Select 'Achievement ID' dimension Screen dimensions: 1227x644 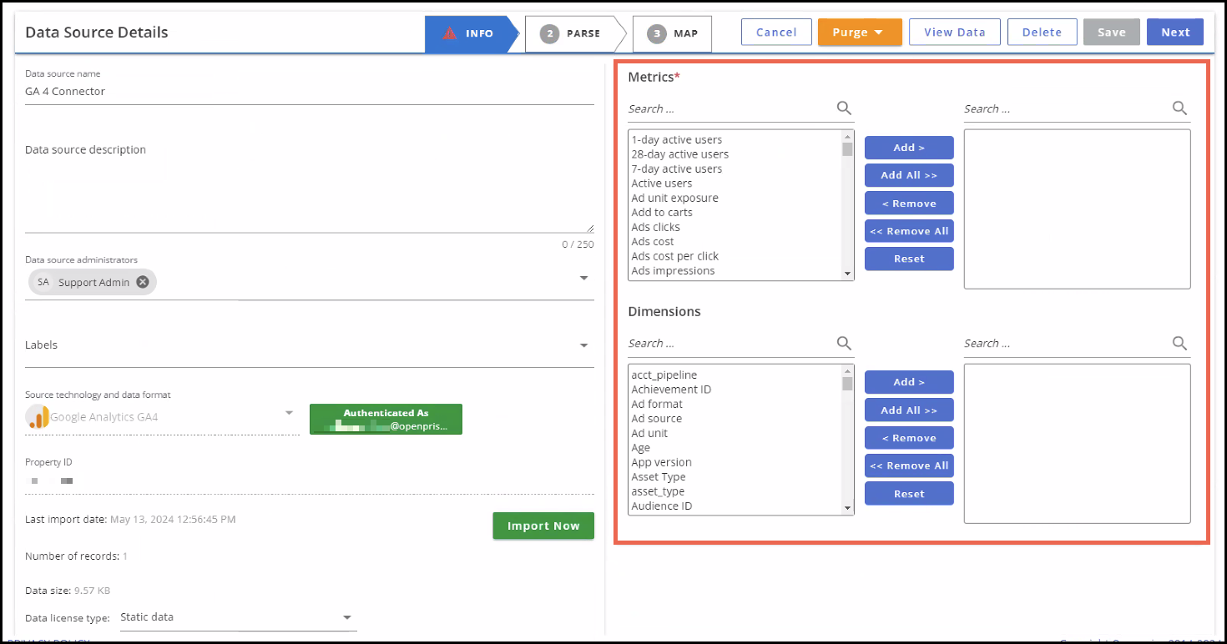pos(671,390)
